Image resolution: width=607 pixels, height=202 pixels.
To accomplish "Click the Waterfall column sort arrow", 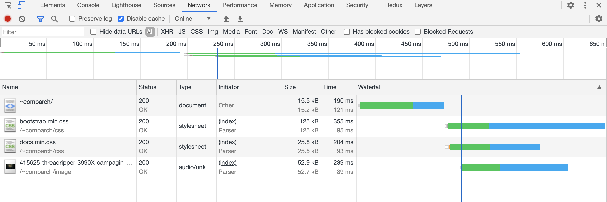I will 599,87.
